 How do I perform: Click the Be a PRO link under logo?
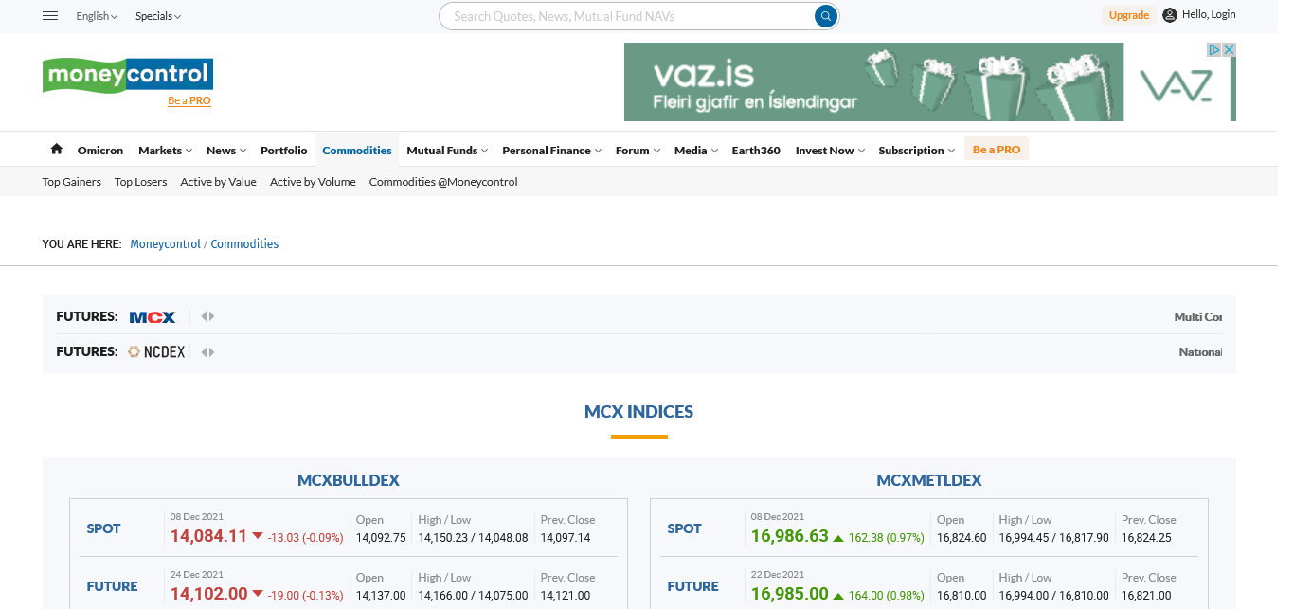(x=189, y=100)
